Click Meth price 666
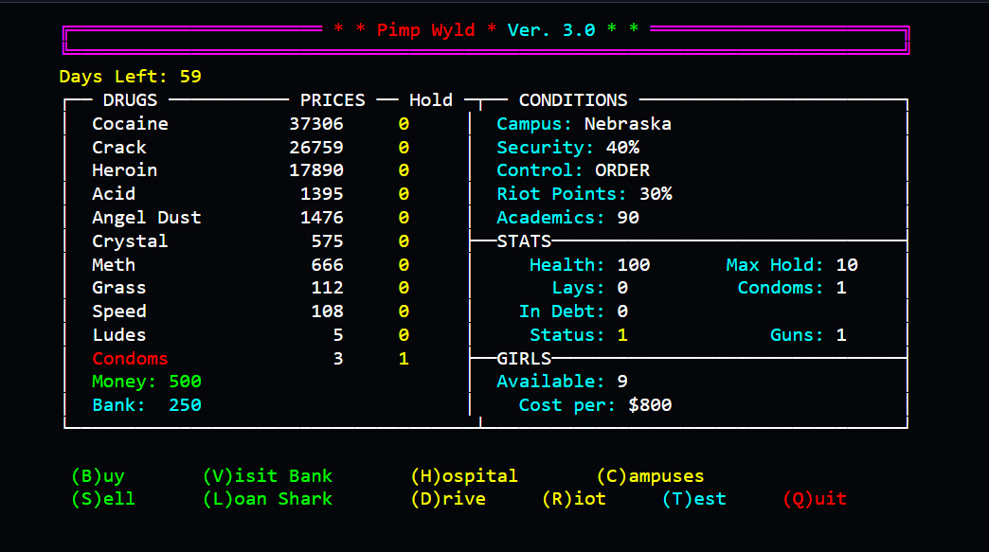 click(x=328, y=265)
